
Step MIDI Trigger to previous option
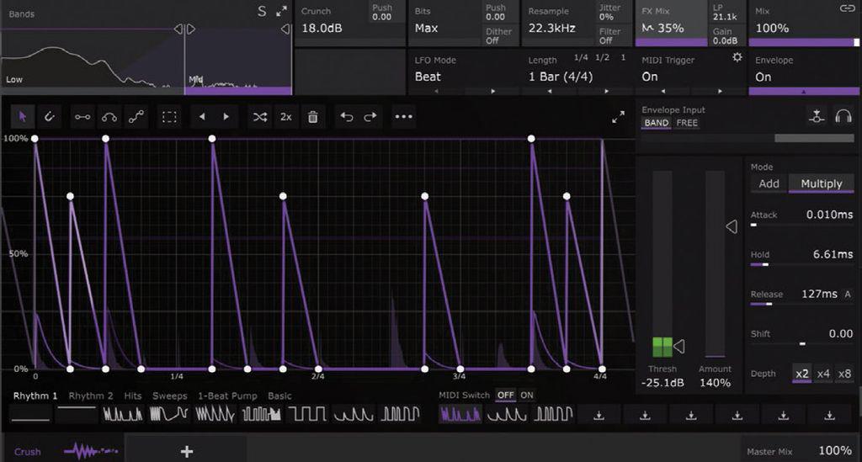pos(663,91)
